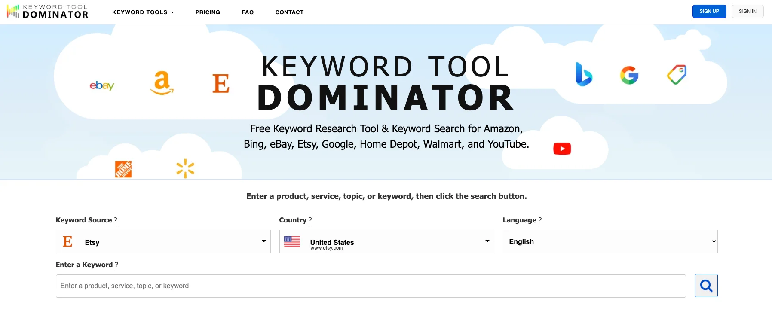Click the Bing logo in the cloud

[584, 74]
